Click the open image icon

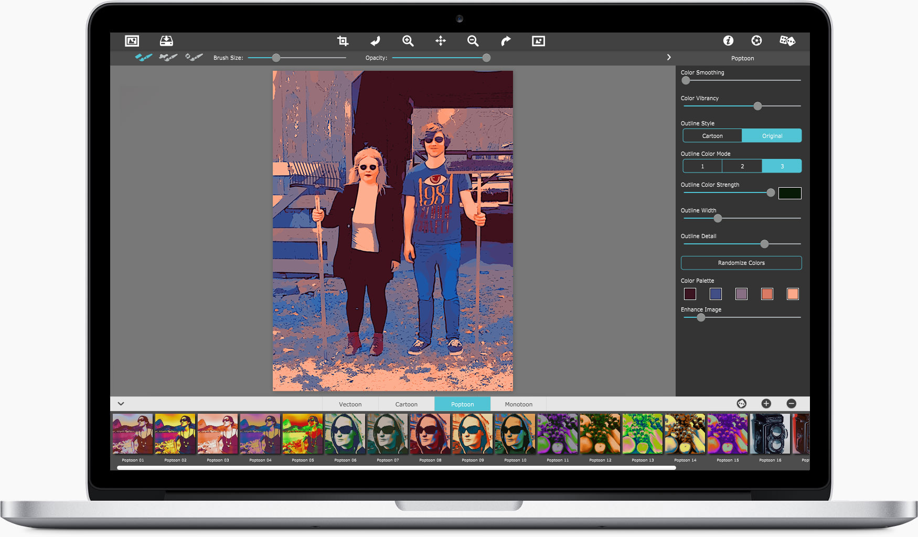pos(132,41)
